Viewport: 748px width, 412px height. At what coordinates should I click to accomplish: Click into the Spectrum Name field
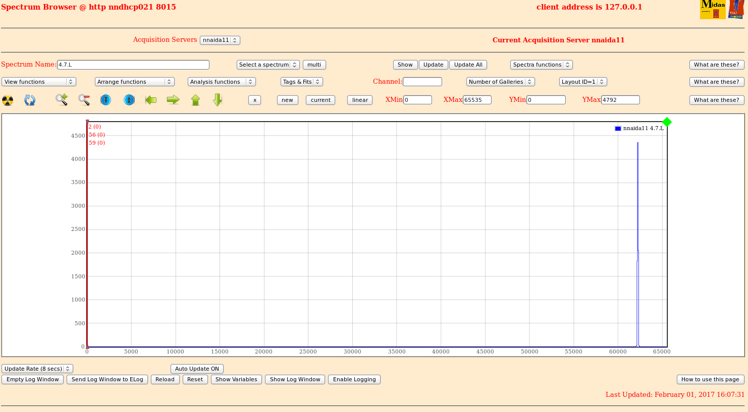pyautogui.click(x=133, y=65)
